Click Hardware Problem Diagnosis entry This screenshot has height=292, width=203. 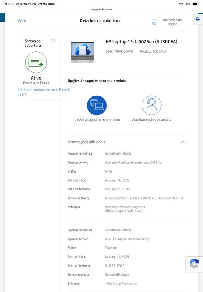point(124,207)
